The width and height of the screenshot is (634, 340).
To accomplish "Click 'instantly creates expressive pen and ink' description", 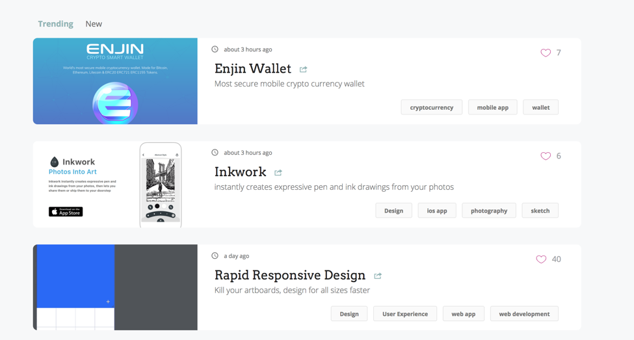I will [334, 187].
